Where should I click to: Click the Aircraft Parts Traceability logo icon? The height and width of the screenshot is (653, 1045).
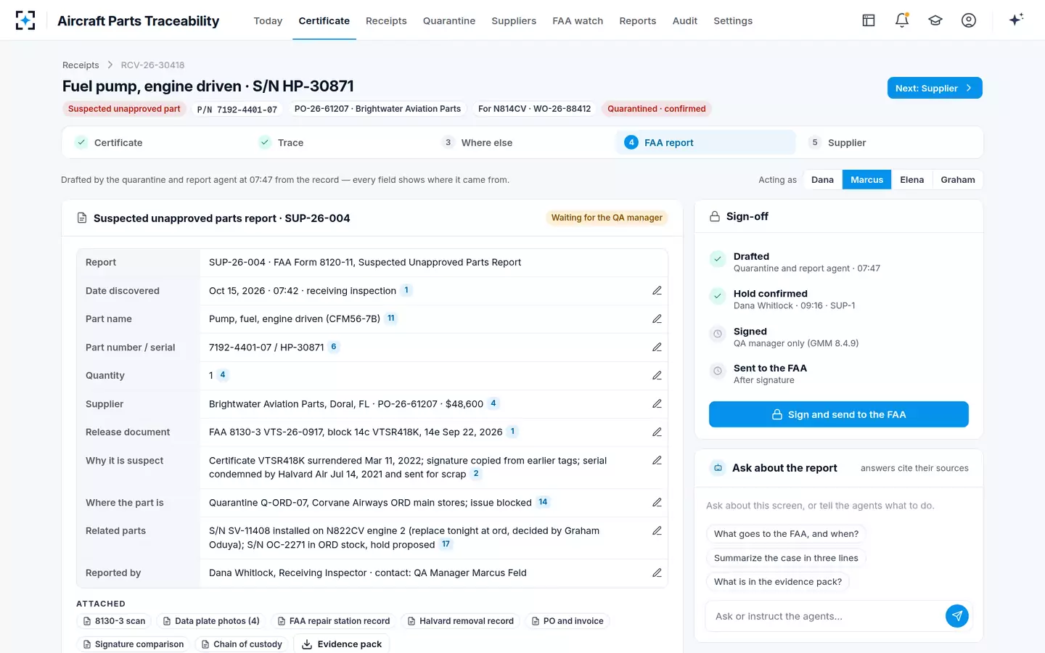(x=25, y=20)
